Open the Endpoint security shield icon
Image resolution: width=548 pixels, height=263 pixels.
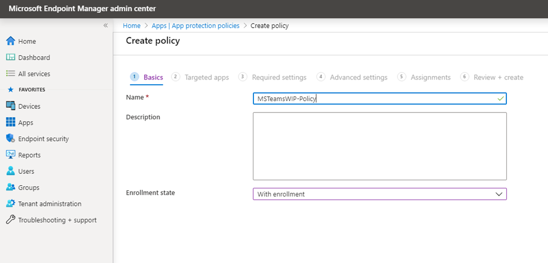(11, 139)
